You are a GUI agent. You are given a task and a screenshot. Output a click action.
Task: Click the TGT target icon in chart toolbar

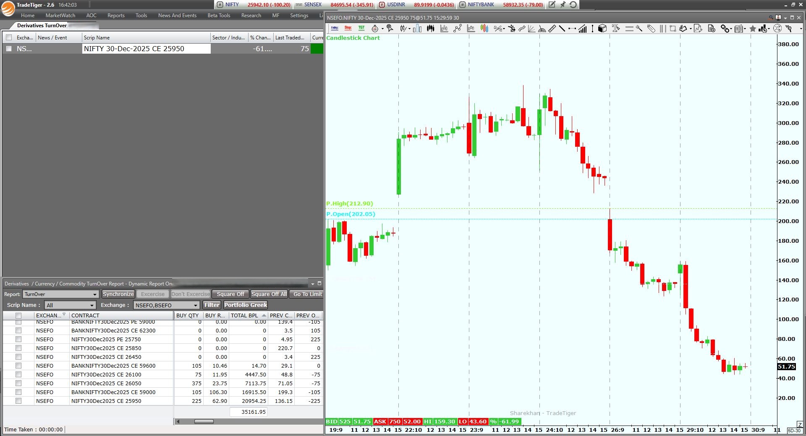click(361, 28)
